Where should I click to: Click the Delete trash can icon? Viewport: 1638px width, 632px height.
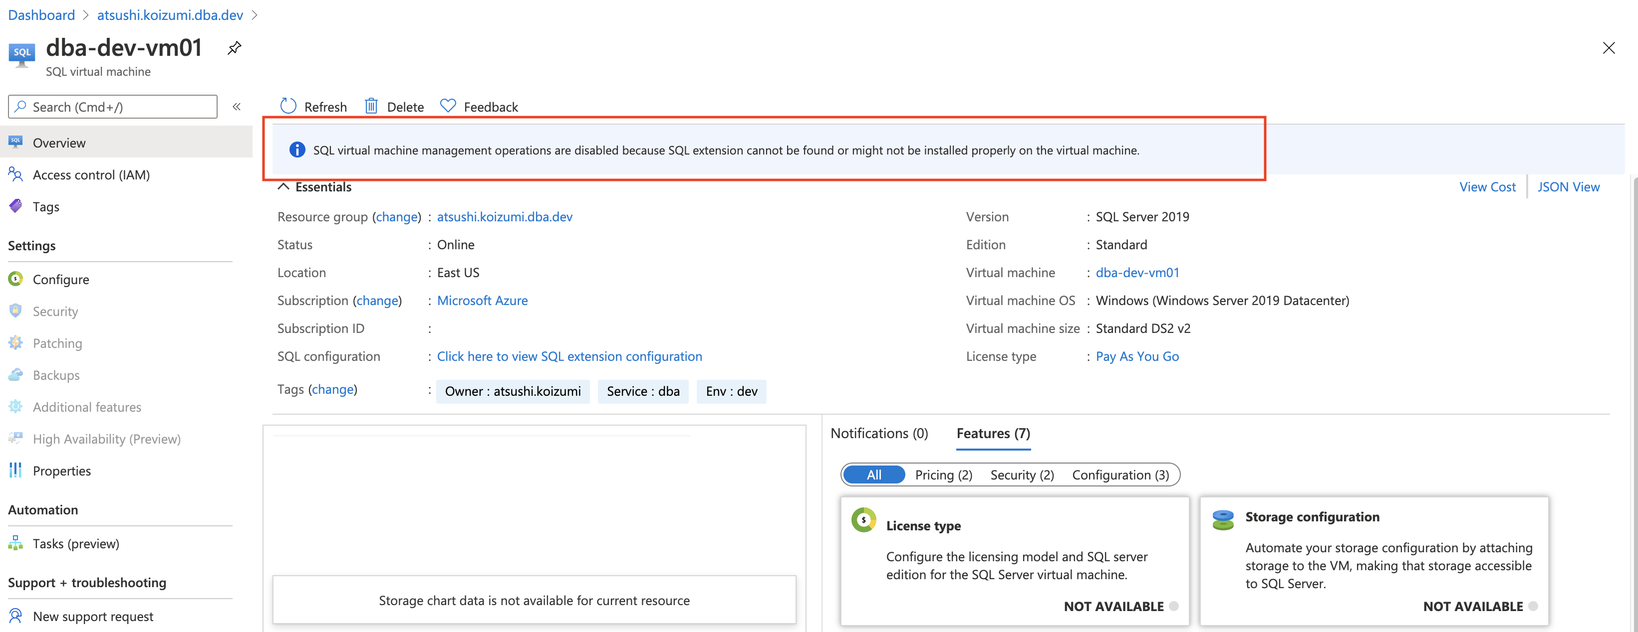(x=371, y=106)
